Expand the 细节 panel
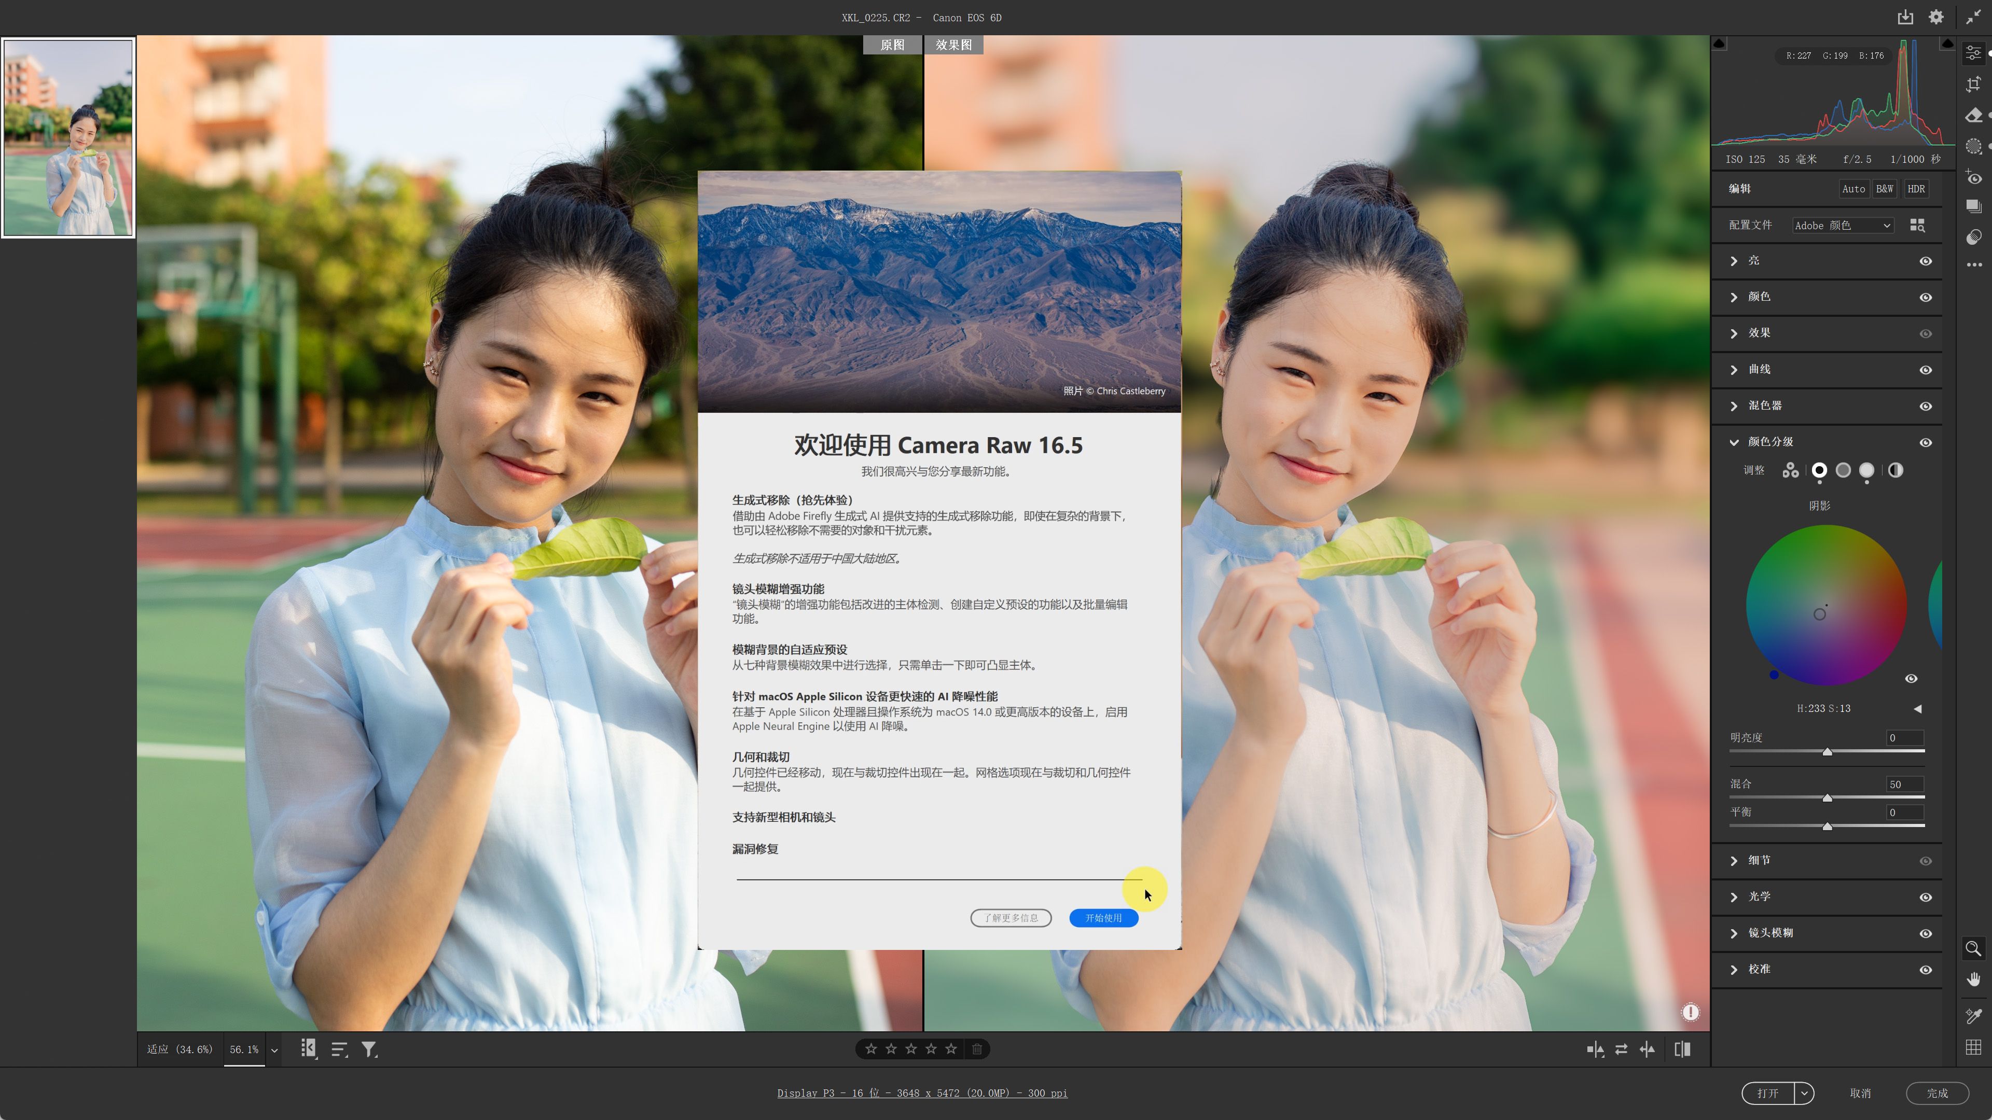 [1735, 861]
